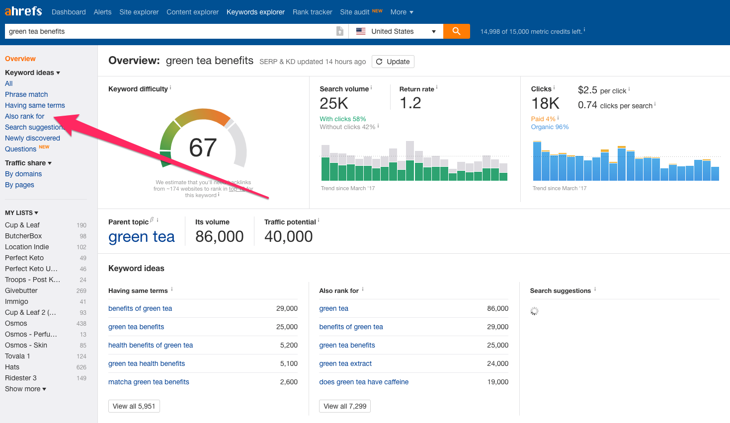Open the country dropdown United States
730x423 pixels.
pos(396,31)
